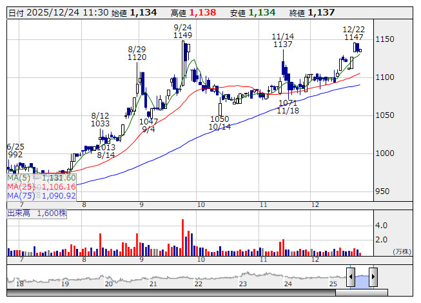Click the 8/12 1033 high label
The image size is (421, 303).
tap(100, 120)
